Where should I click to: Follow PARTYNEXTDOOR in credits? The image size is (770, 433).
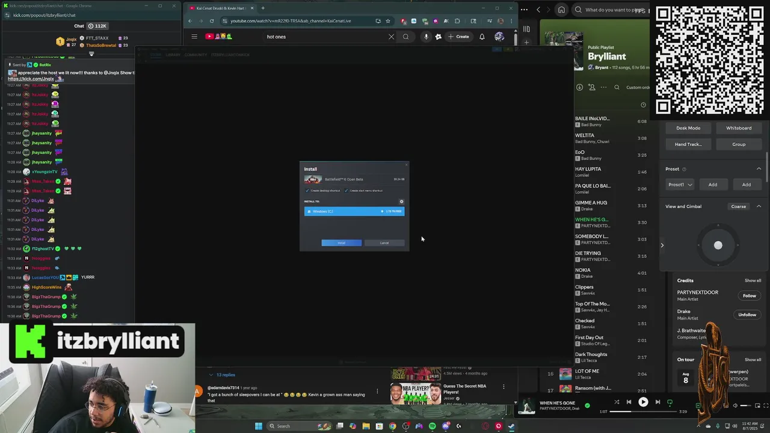tap(749, 296)
